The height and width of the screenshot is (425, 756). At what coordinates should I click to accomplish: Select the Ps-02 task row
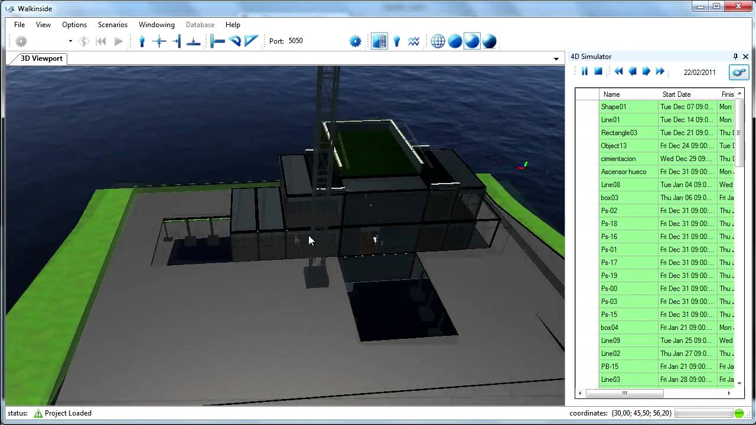pyautogui.click(x=655, y=211)
